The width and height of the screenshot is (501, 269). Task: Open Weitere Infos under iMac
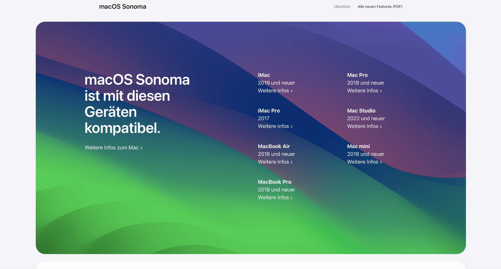(273, 91)
